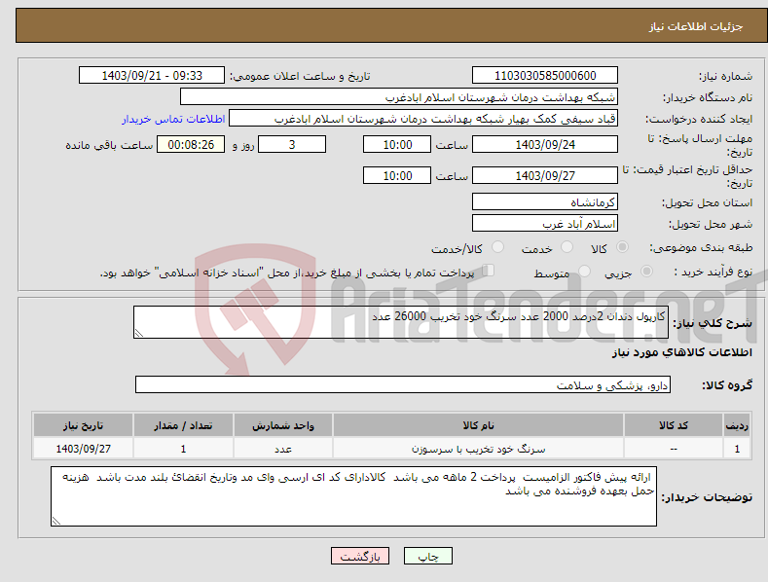
Task: Click the شماره نیاز field 1103030585000600
Action: point(545,76)
